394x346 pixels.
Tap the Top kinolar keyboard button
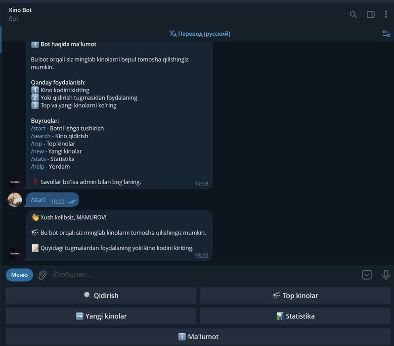click(295, 296)
